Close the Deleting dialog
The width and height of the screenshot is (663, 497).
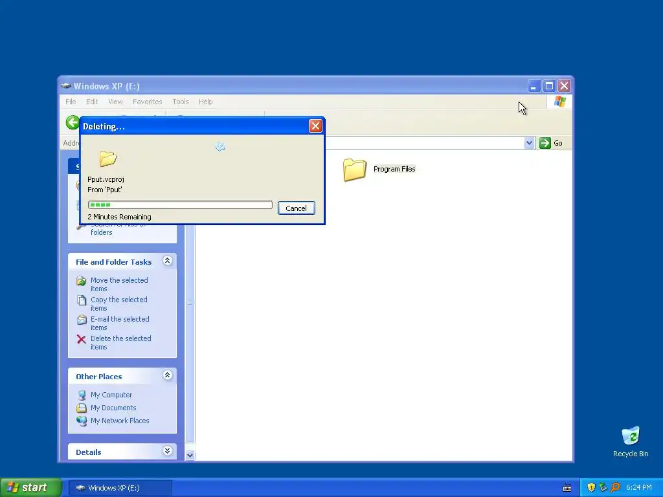click(x=315, y=126)
